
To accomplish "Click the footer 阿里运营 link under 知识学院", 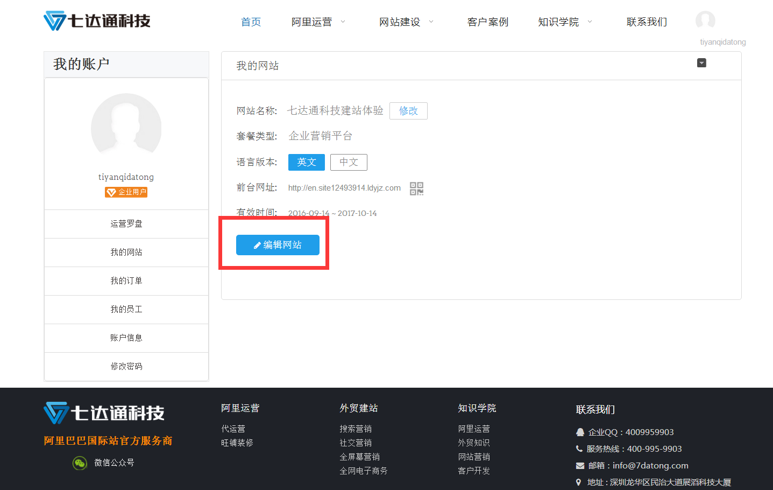I will pos(474,429).
